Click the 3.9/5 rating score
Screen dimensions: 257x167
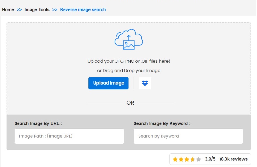click(x=210, y=159)
